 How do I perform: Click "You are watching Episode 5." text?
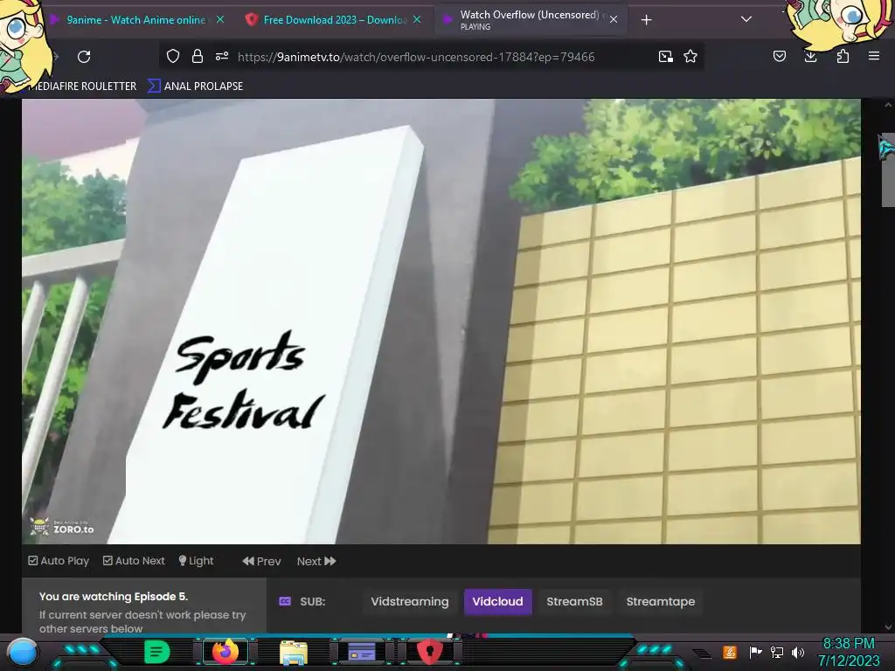[x=113, y=596]
